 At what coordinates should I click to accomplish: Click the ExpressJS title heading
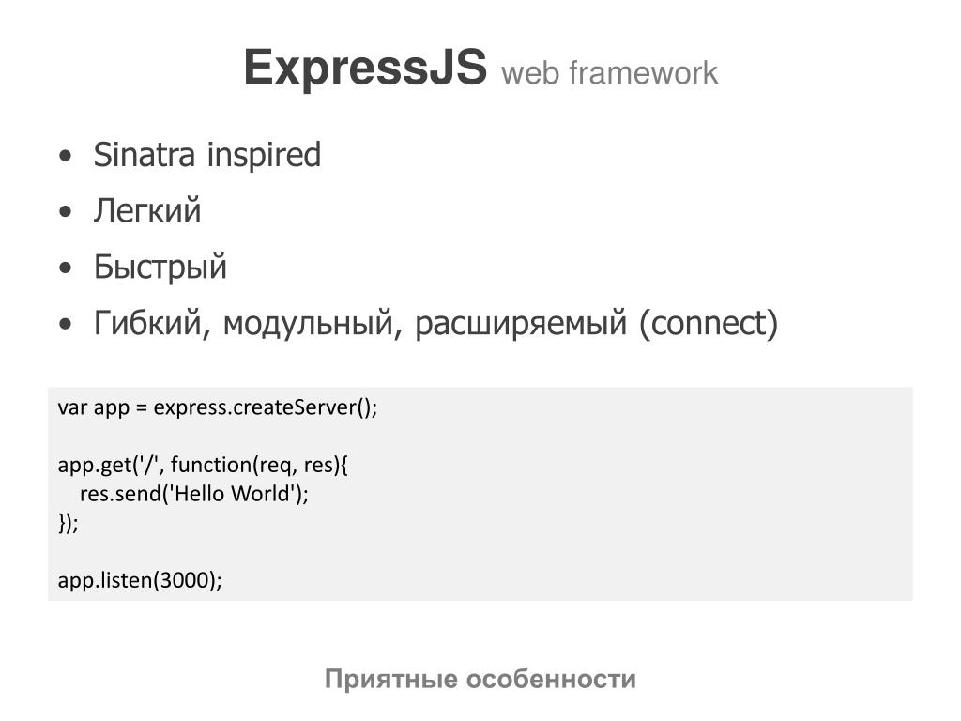[365, 68]
